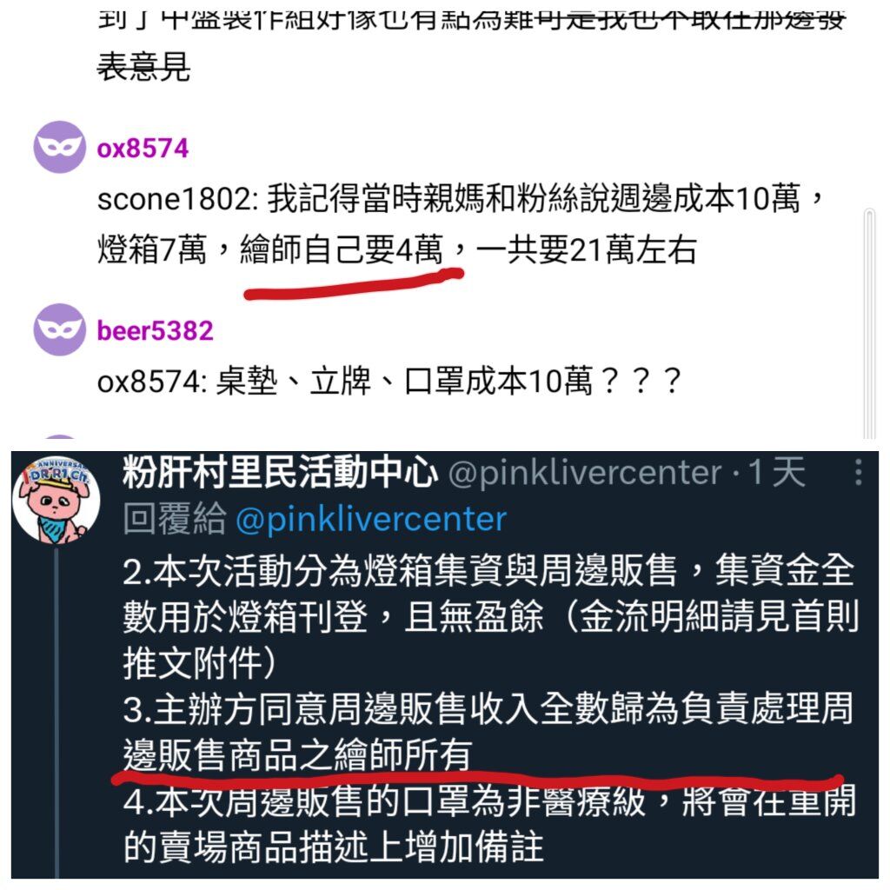Click the comment text about 燈箱7萬

coord(461,224)
